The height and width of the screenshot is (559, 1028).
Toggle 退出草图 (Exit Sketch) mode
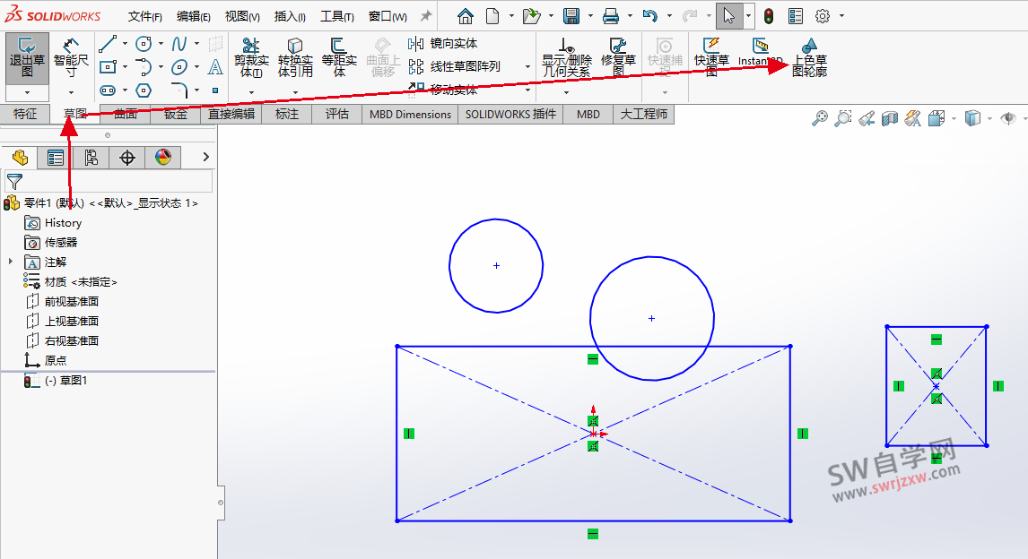click(27, 58)
